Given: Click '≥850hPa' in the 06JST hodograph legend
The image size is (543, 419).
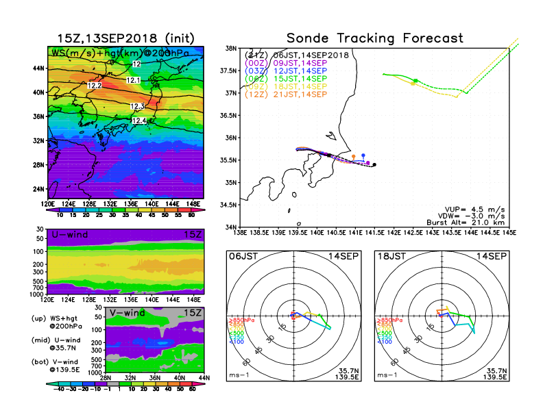Looking at the screenshot, I should point(242,320).
